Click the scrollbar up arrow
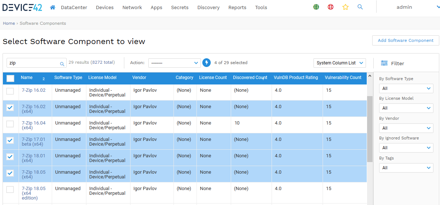440x205 pixels. coord(370,76)
